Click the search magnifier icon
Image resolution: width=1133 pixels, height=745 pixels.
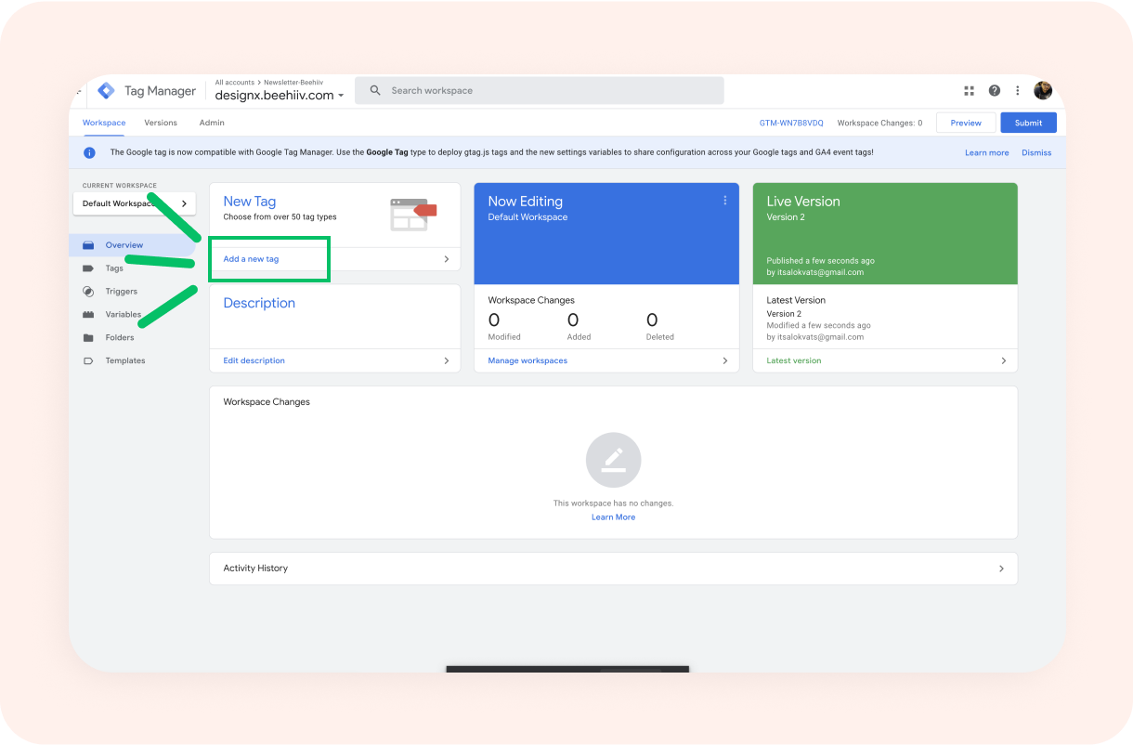375,91
